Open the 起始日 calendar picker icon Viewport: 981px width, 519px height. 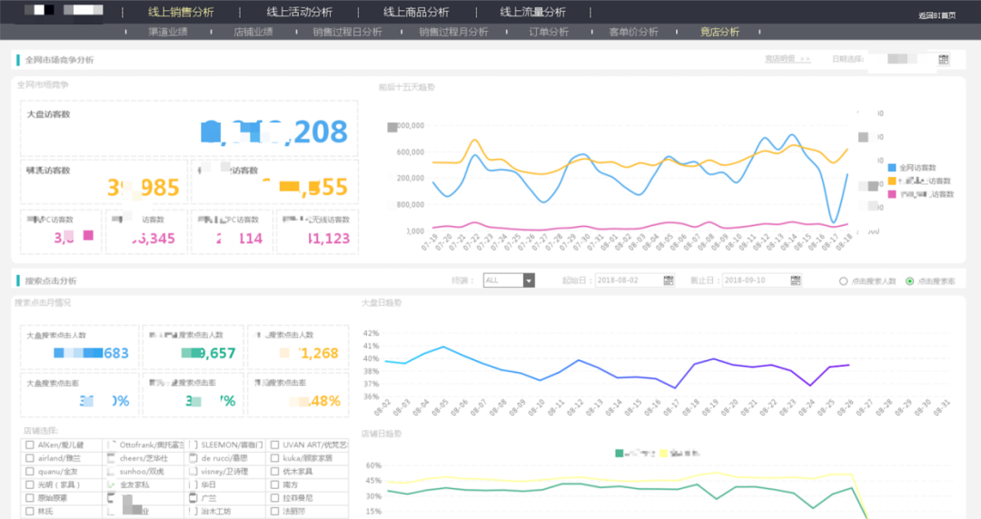pos(669,280)
